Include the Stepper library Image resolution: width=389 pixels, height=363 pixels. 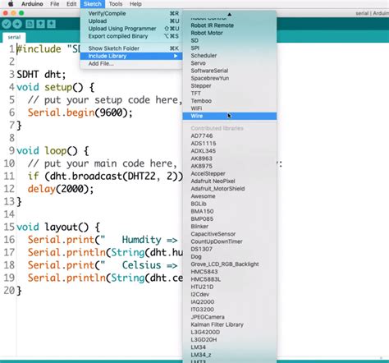[x=230, y=86]
